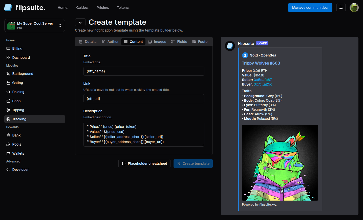
Task: Click the Flipsuite bot avatar in preview
Action: [230, 46]
